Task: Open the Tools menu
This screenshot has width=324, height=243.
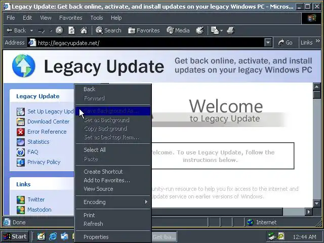Action: pos(97,18)
